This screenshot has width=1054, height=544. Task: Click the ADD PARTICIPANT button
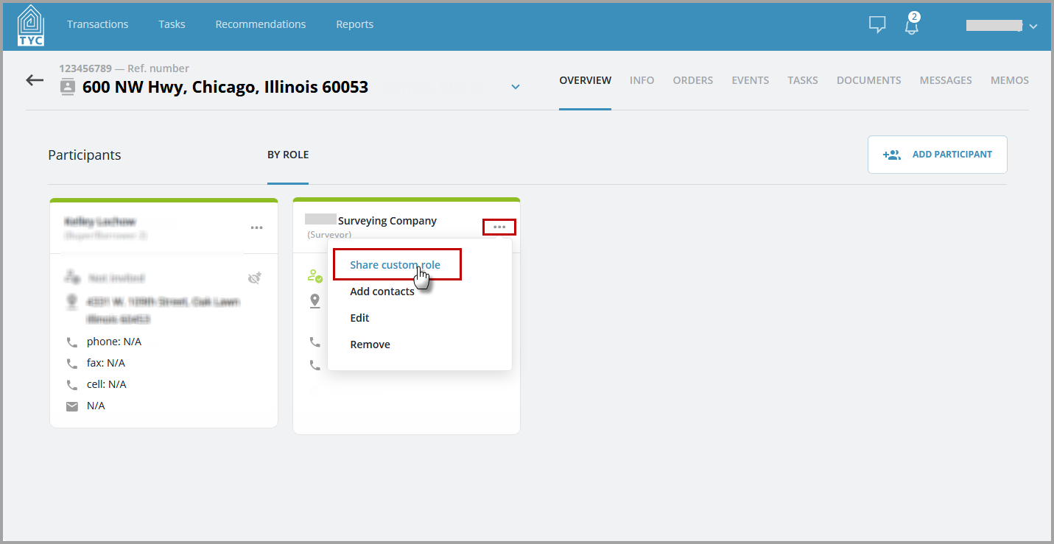tap(937, 155)
